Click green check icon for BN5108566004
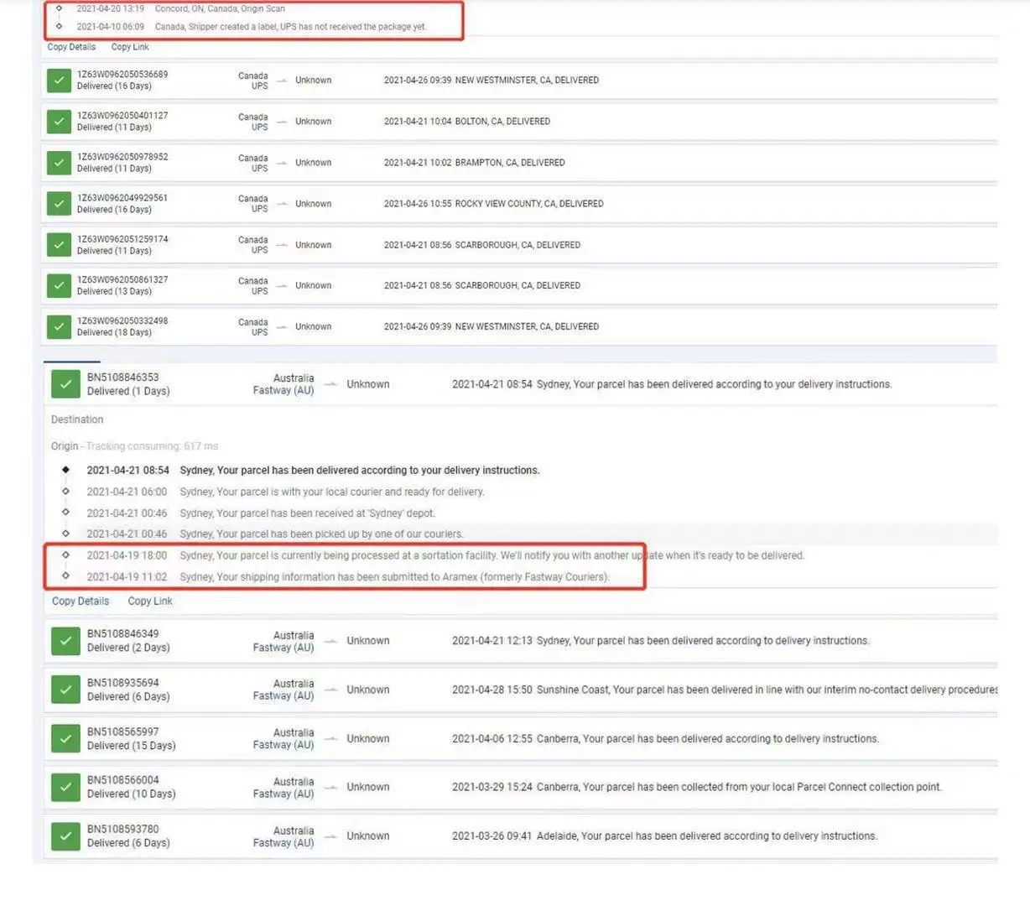 pyautogui.click(x=65, y=787)
